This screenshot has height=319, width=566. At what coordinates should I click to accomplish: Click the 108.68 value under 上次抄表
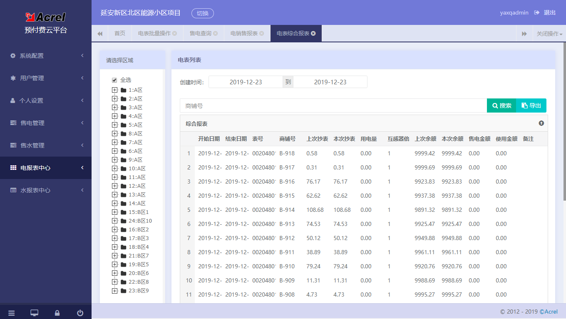[x=315, y=210]
